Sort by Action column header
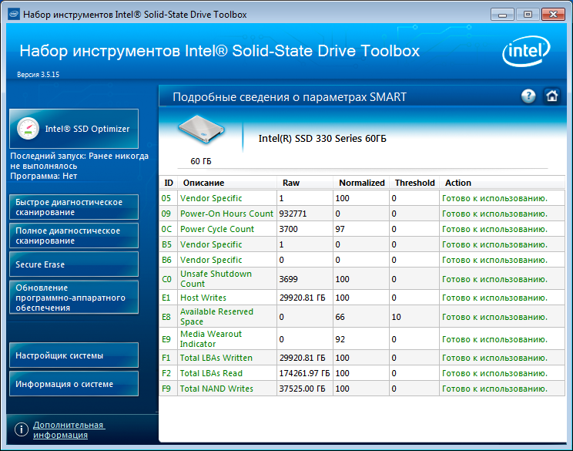Screen dimensions: 573x451 502,183
